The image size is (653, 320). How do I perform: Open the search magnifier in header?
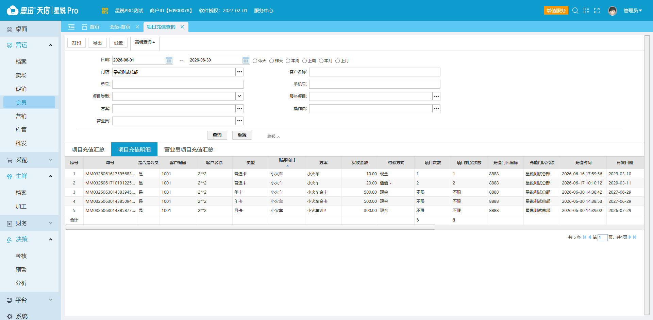coord(575,11)
